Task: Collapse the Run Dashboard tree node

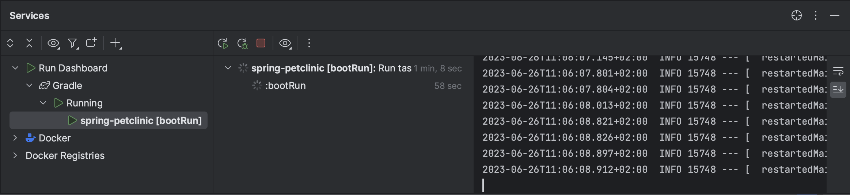Action: click(15, 68)
